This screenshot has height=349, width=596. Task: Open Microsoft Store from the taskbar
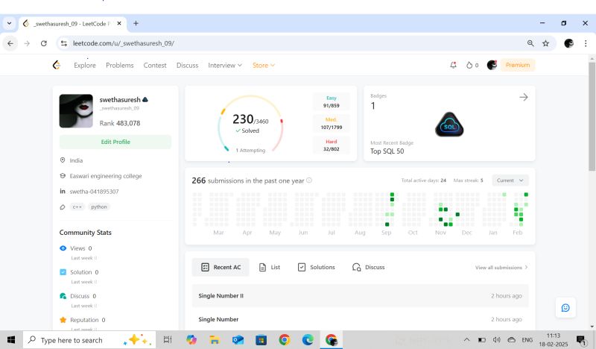coord(261,339)
